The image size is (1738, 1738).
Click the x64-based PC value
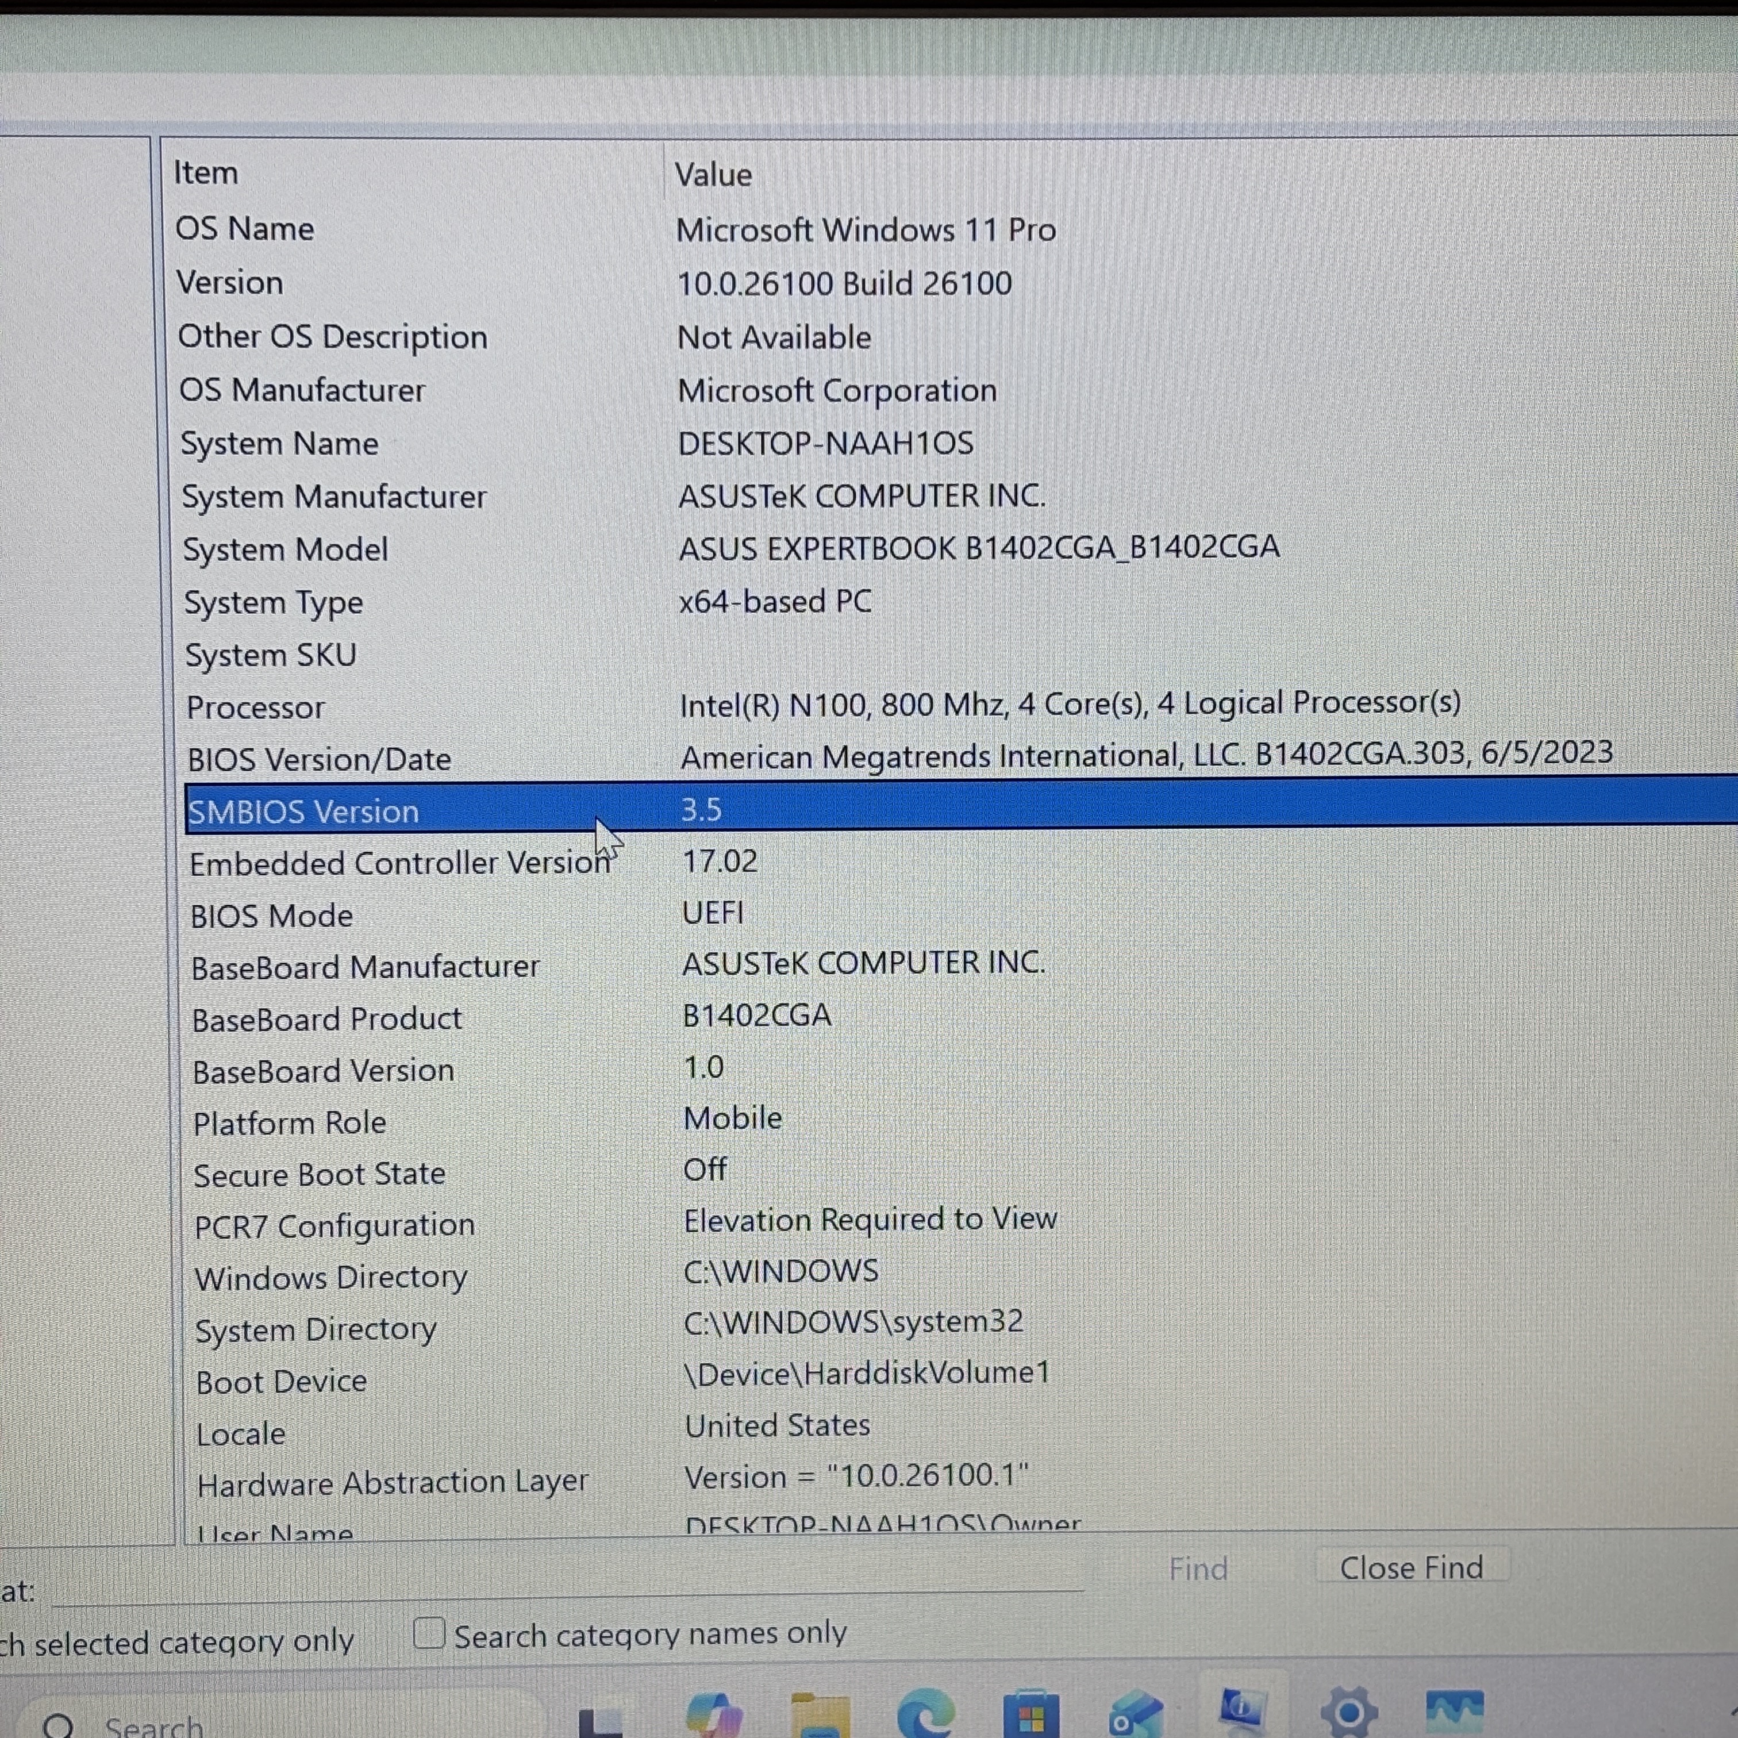tap(775, 601)
